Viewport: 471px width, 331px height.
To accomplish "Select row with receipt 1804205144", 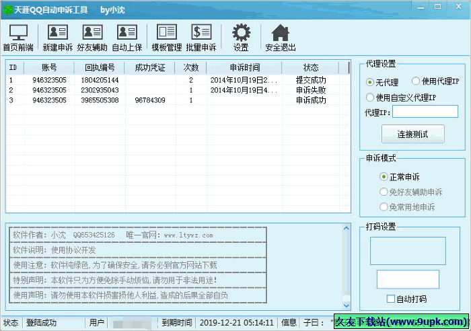I will [x=178, y=80].
